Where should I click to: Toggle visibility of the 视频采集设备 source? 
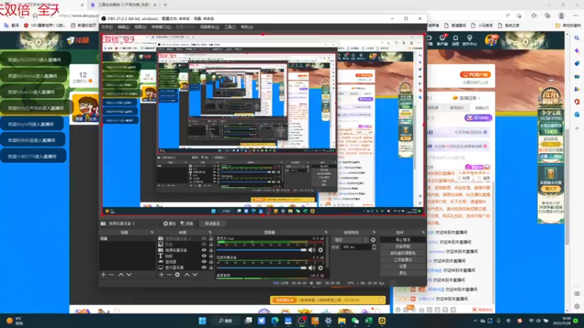click(204, 250)
